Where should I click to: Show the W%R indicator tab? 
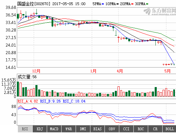point(68,129)
